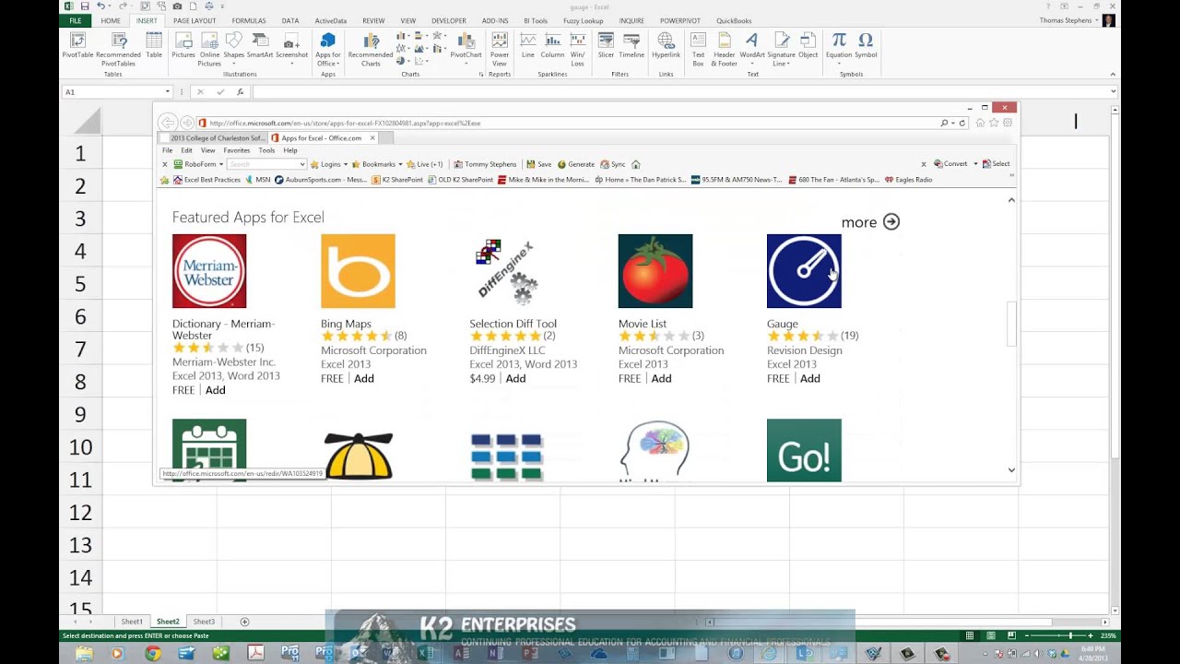Open File Explorer from the taskbar

84,653
